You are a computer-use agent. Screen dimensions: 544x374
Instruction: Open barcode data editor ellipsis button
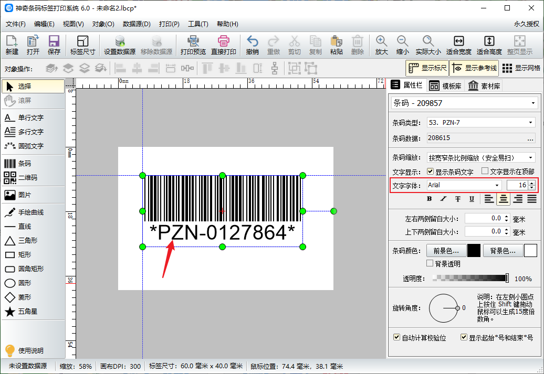pyautogui.click(x=530, y=138)
